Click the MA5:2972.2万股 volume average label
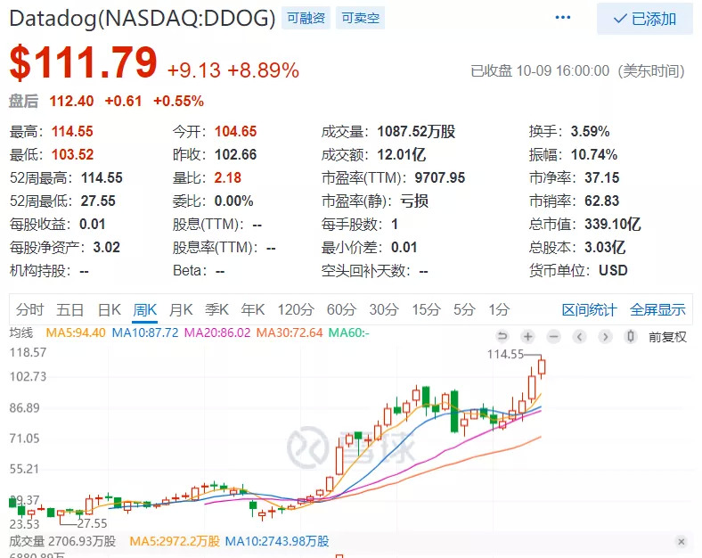Image resolution: width=702 pixels, height=558 pixels. tap(175, 541)
